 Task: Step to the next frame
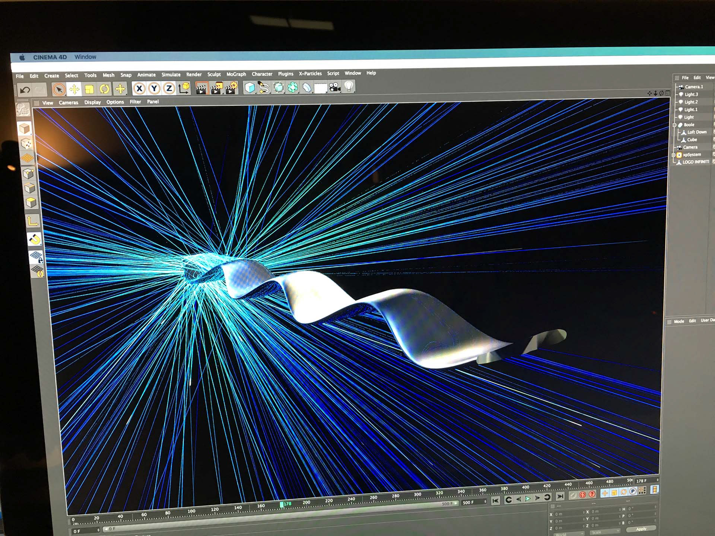coord(537,498)
